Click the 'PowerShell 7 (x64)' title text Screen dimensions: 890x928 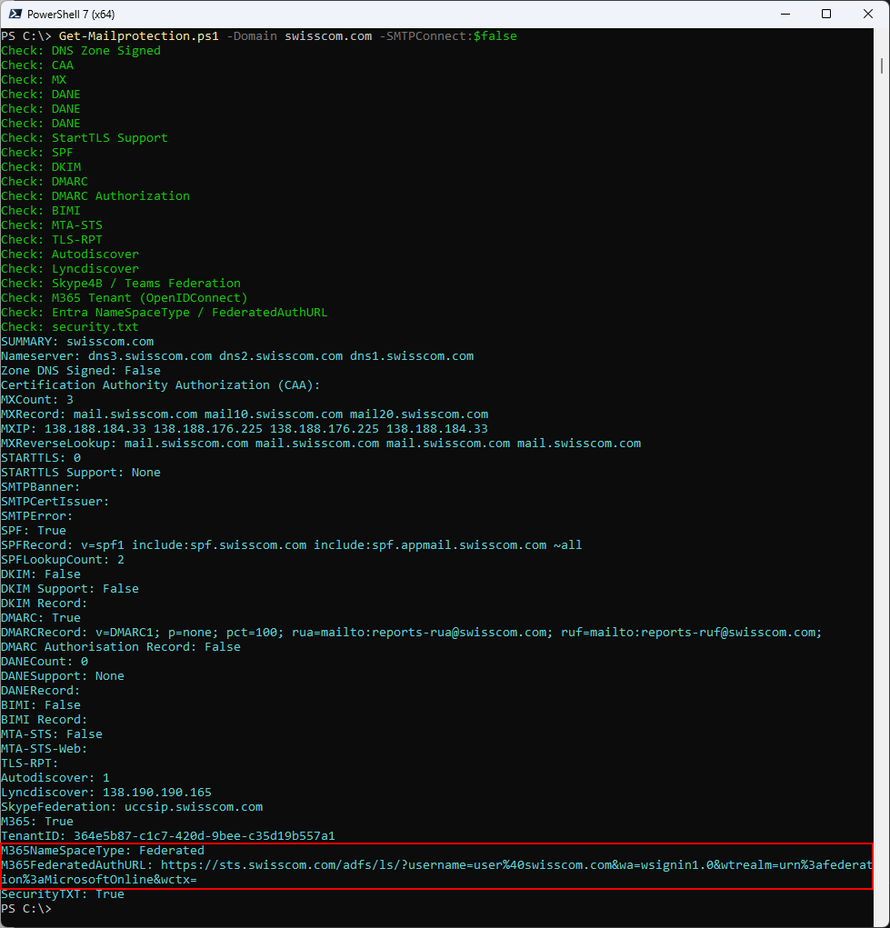click(71, 15)
